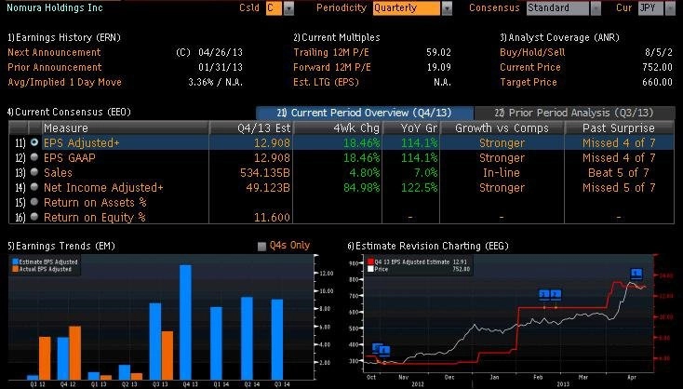Click orange Actual EPS Adjusted legend swatch
The image size is (683, 389).
(15, 269)
